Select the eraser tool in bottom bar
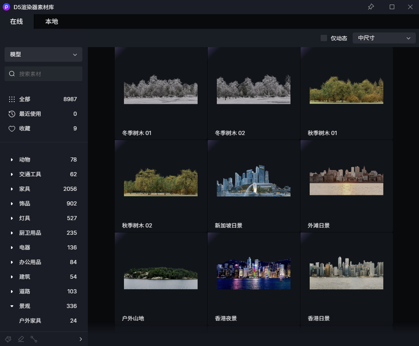This screenshot has height=346, width=419. (21, 339)
